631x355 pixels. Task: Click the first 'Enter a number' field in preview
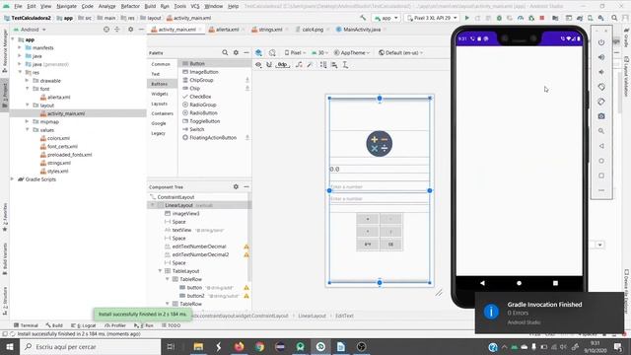tap(380, 187)
